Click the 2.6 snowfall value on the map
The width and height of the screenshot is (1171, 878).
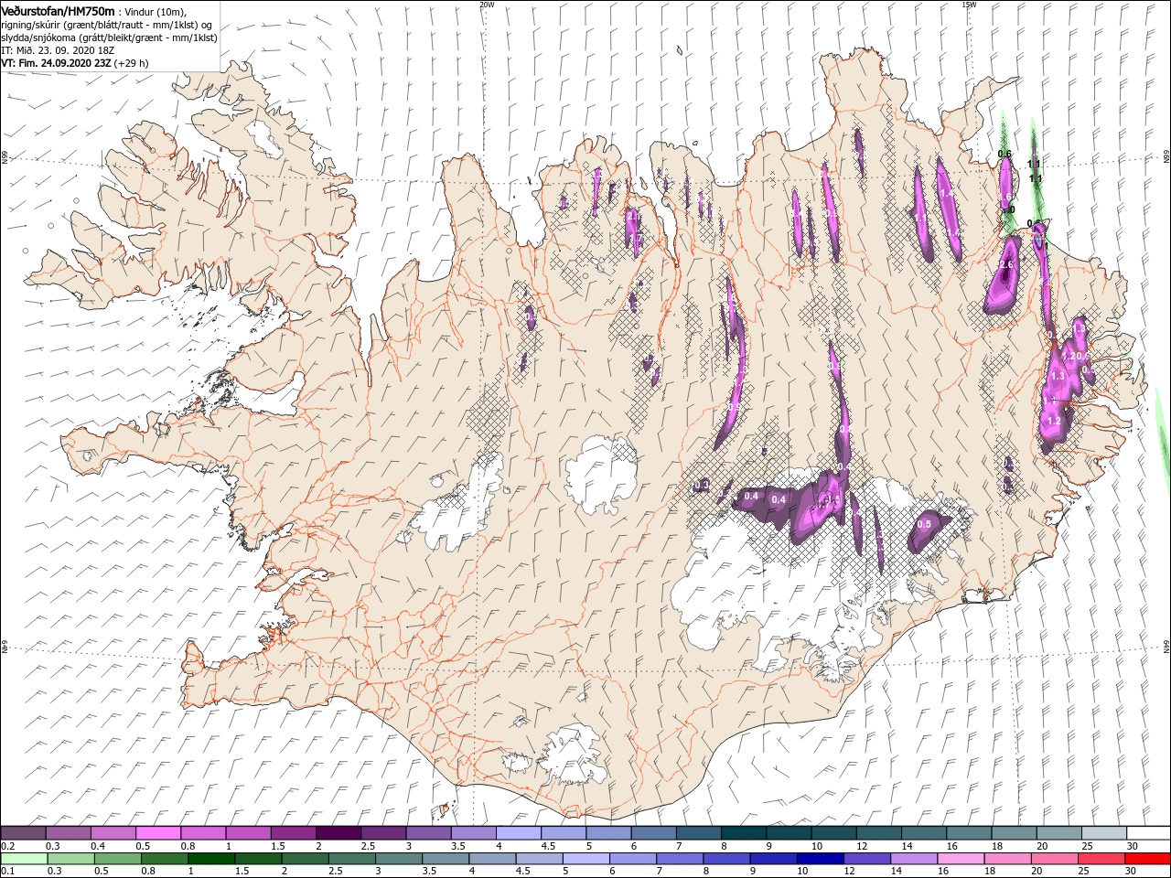coord(1006,265)
